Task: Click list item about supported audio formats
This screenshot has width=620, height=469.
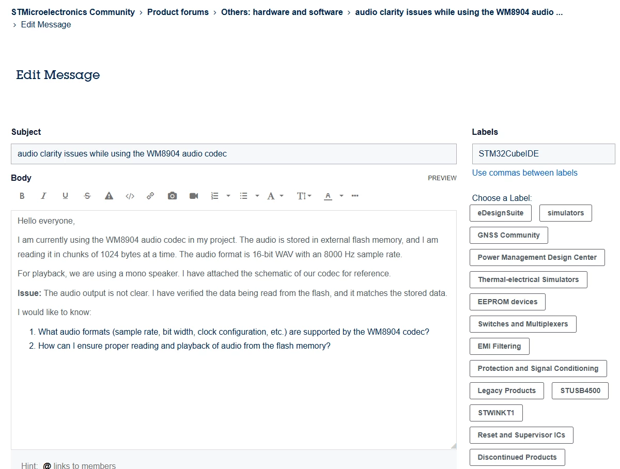Action: click(x=234, y=332)
